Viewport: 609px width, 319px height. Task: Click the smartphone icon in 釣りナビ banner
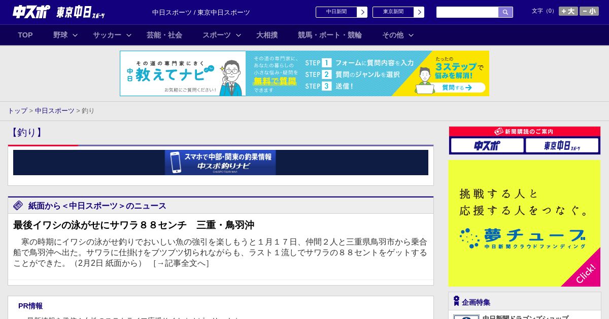[176, 163]
